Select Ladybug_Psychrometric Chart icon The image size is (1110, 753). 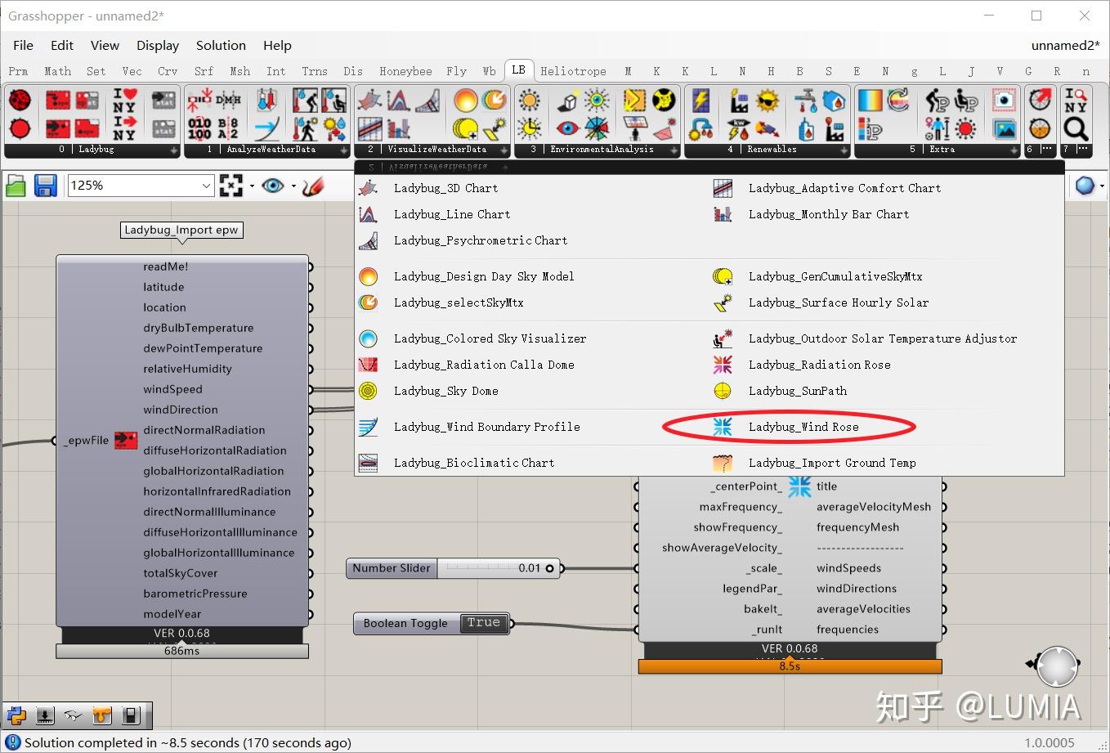tap(369, 240)
